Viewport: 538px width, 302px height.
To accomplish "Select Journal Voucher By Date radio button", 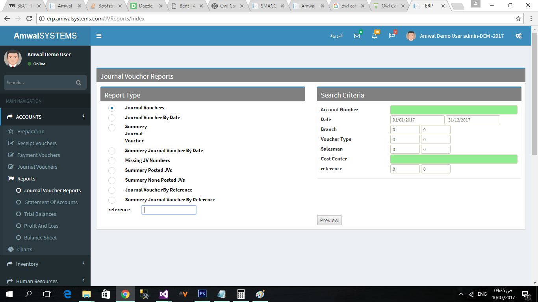I will pyautogui.click(x=112, y=118).
